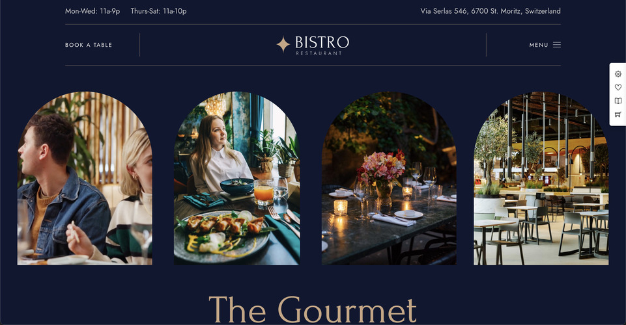Click the pink flower bouquet in photo
Image resolution: width=626 pixels, height=325 pixels.
pos(382,167)
